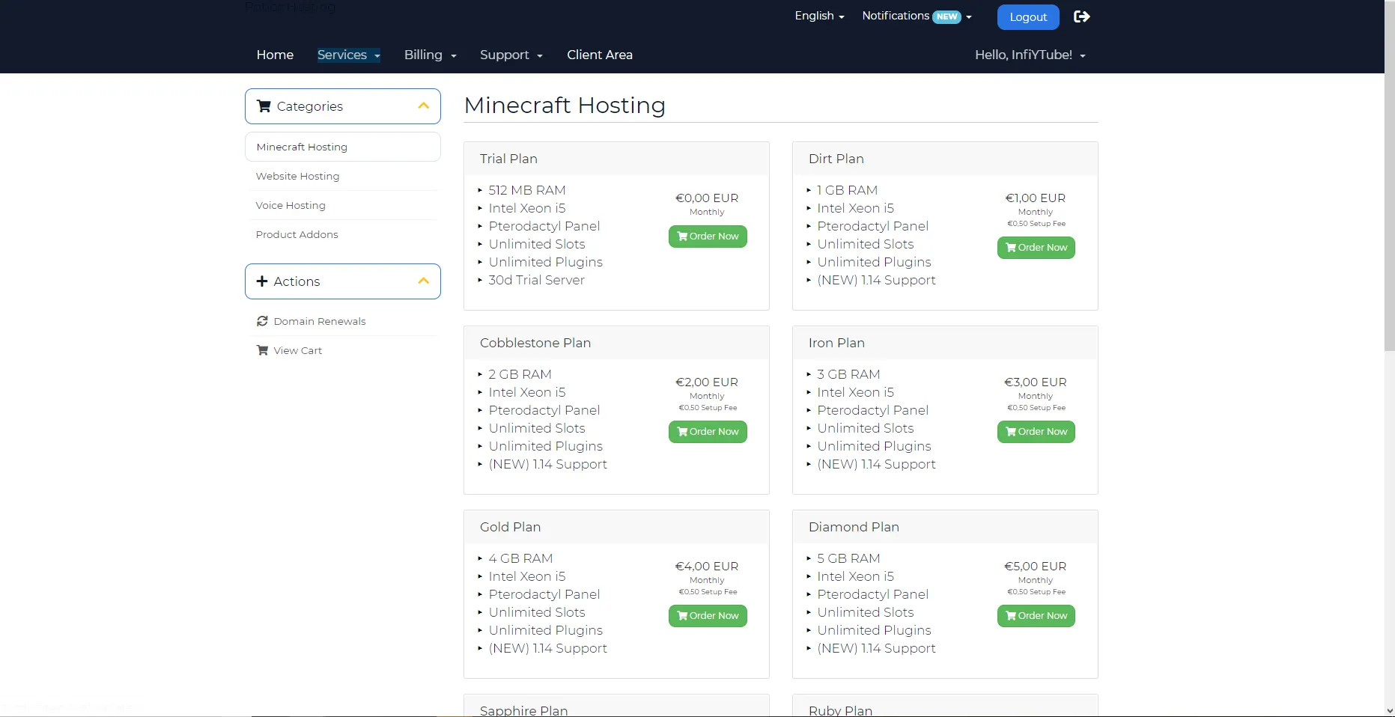Order the Iron Plan

click(1036, 432)
